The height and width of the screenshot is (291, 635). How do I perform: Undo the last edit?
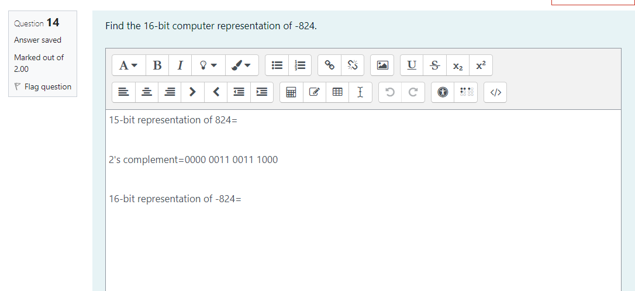(x=390, y=92)
